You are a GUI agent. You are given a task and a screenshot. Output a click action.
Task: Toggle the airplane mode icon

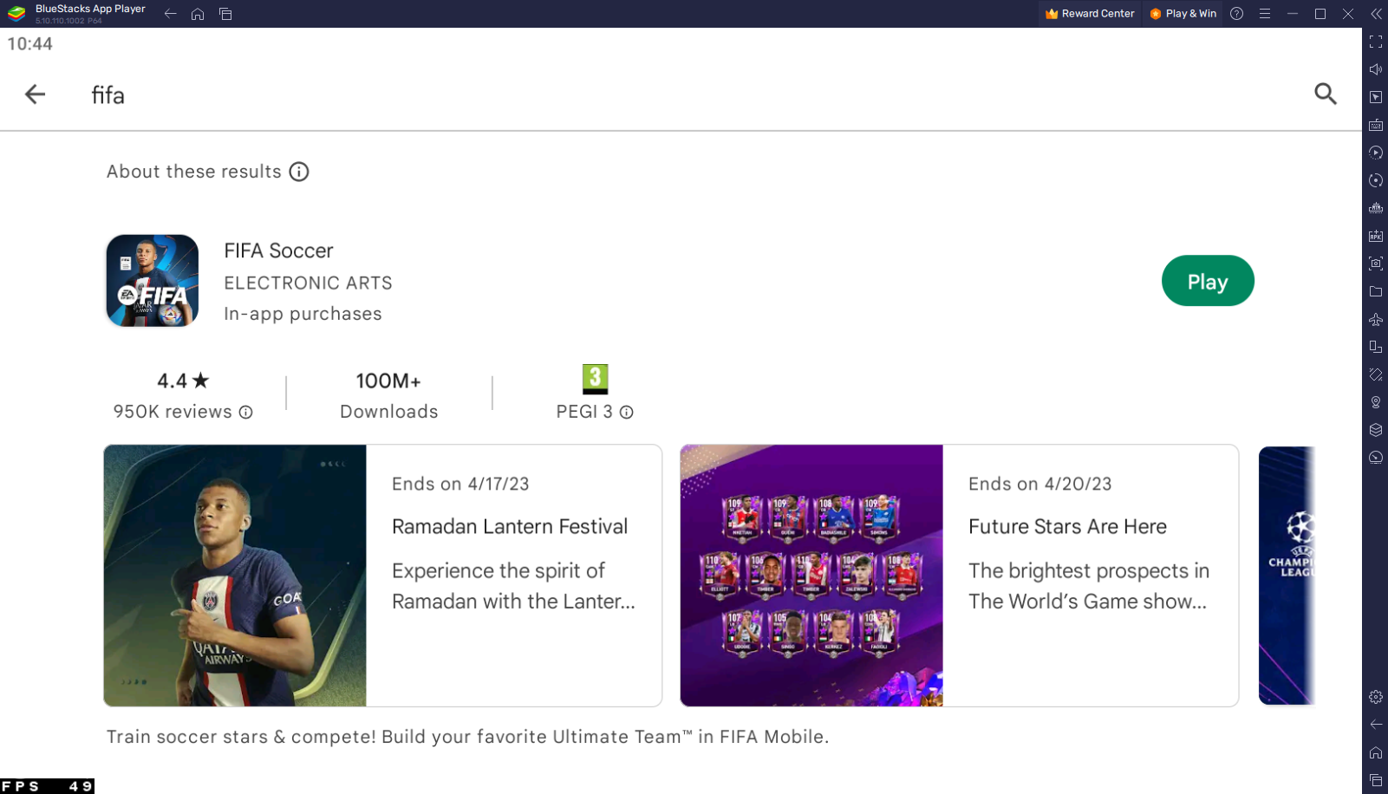[1376, 319]
